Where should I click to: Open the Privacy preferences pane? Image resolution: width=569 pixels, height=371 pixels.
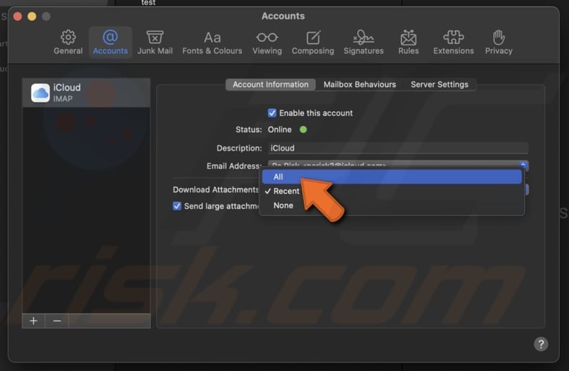pos(498,43)
